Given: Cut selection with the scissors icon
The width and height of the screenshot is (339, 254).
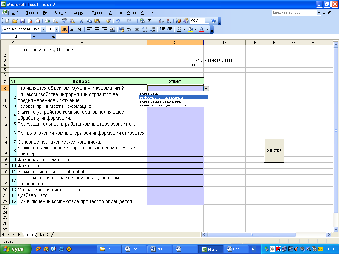Looking at the screenshot, I should tap(81, 21).
